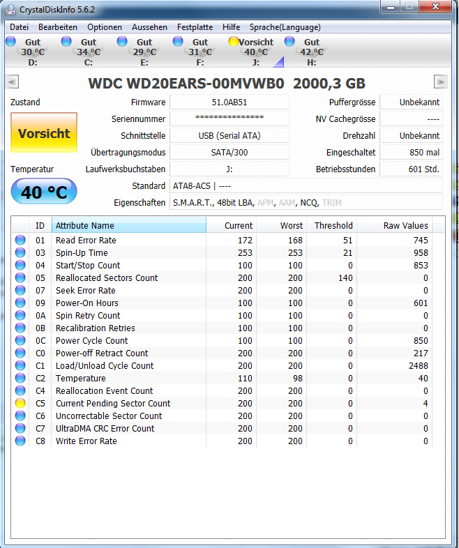Minimize the CrystalDiskInfo window
459x548 pixels.
pos(391,7)
